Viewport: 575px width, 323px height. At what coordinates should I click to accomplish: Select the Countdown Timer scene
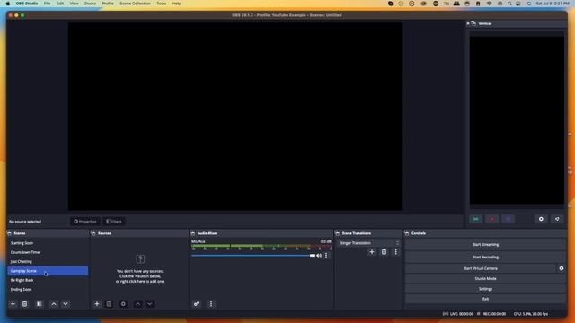point(48,252)
